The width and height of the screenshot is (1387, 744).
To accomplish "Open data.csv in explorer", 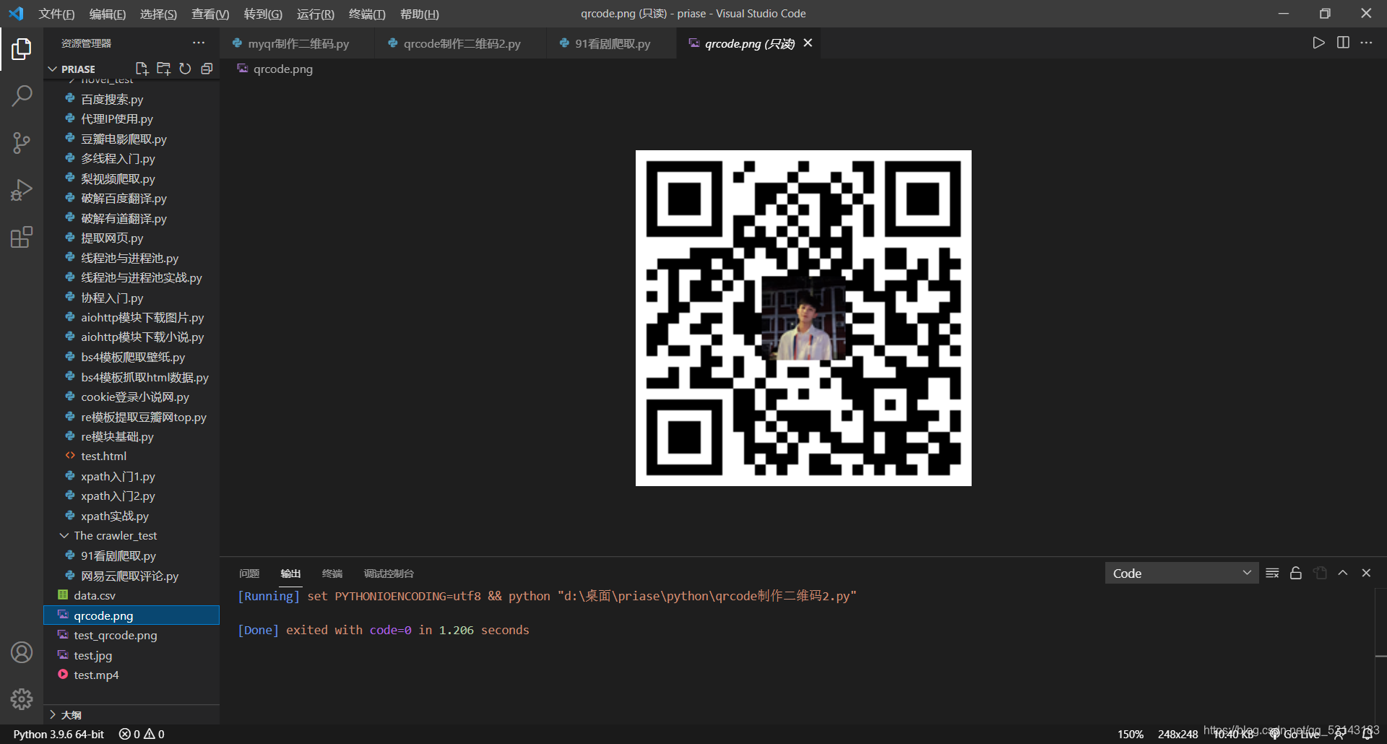I will [131, 595].
